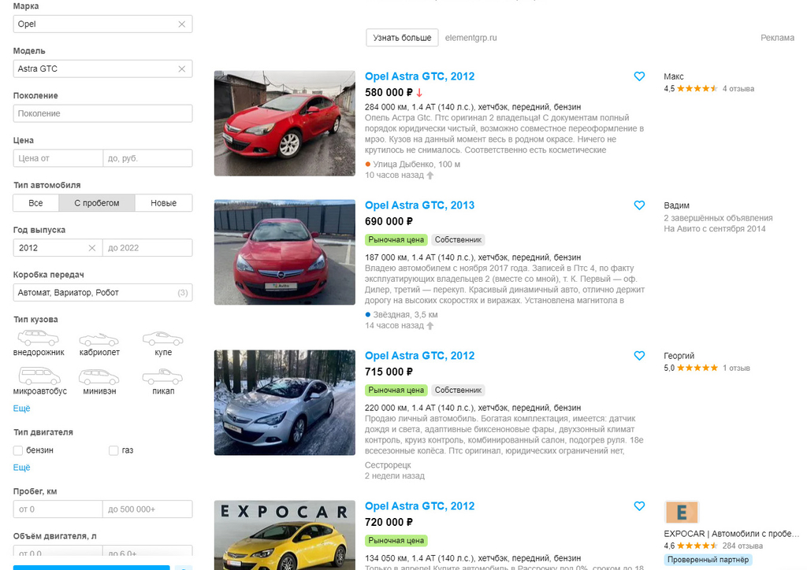This screenshot has width=807, height=570.
Task: Favorite the 715 000 ₽ Astra GTC listing
Action: click(639, 356)
